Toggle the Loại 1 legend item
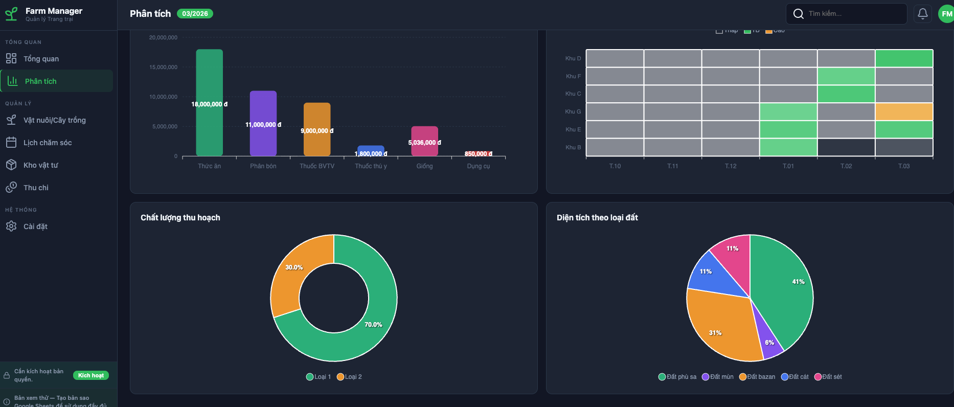 tap(319, 377)
